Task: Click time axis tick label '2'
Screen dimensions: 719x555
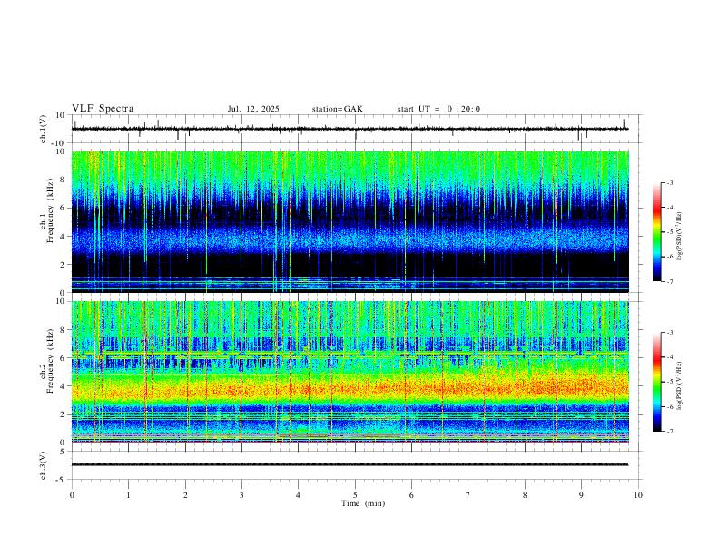Action: [x=185, y=495]
